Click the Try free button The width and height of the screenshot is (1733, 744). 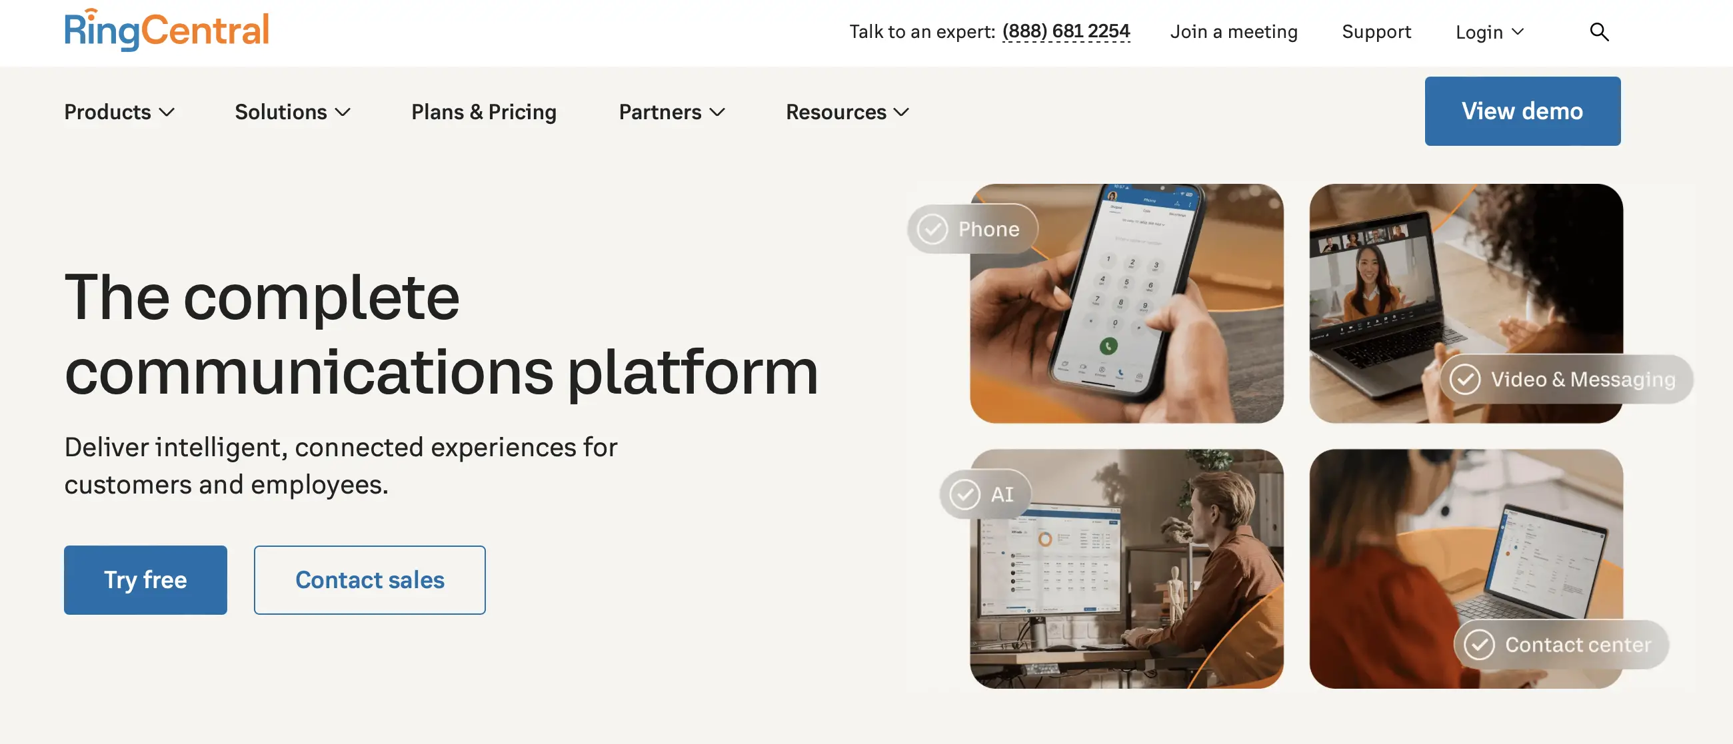pos(145,579)
